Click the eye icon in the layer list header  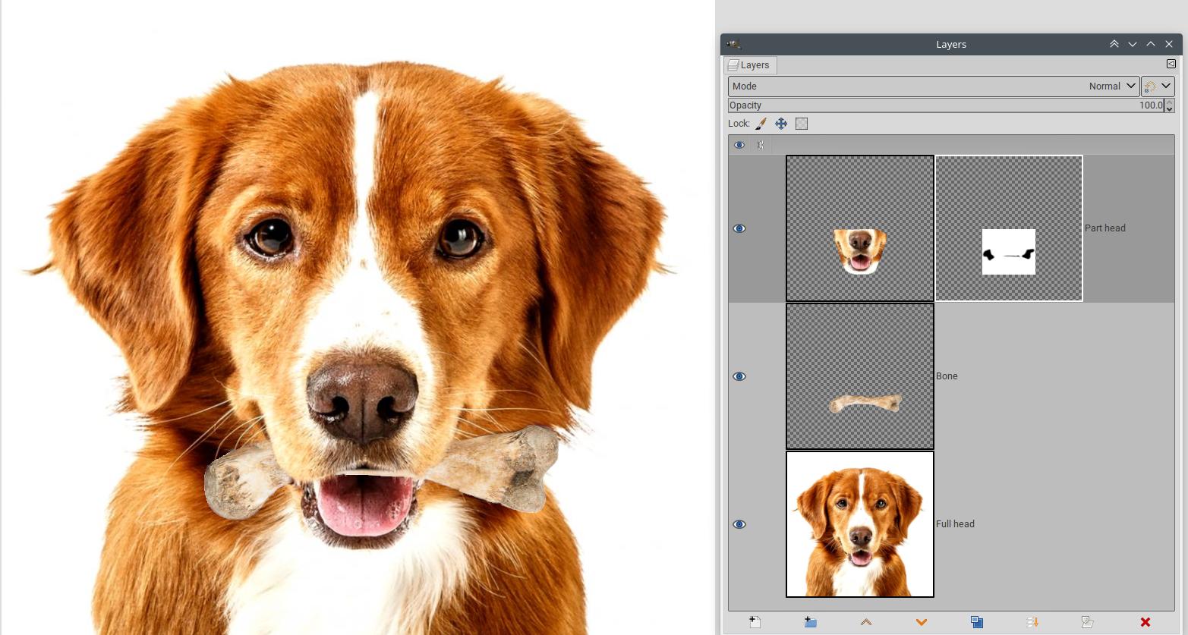tap(739, 145)
